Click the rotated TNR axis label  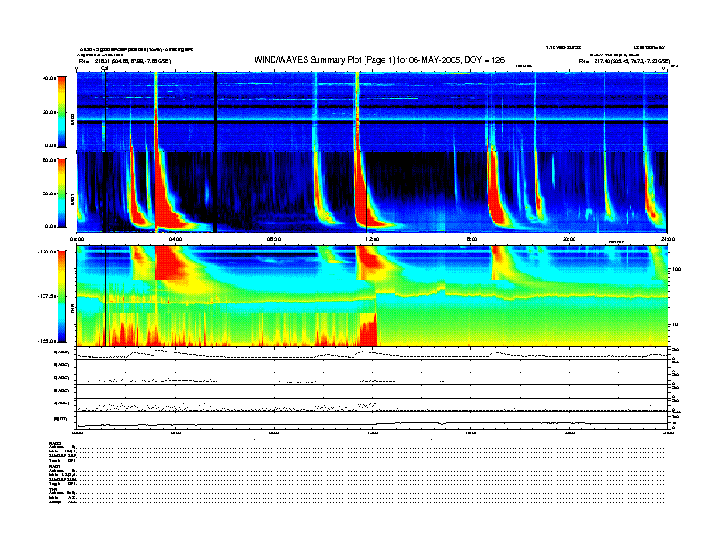[73, 310]
